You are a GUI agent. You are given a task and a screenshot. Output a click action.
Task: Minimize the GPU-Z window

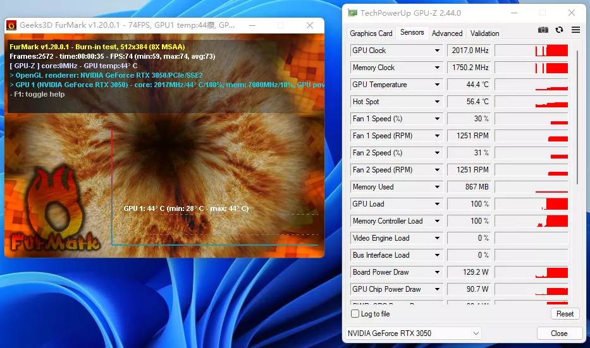coord(514,13)
